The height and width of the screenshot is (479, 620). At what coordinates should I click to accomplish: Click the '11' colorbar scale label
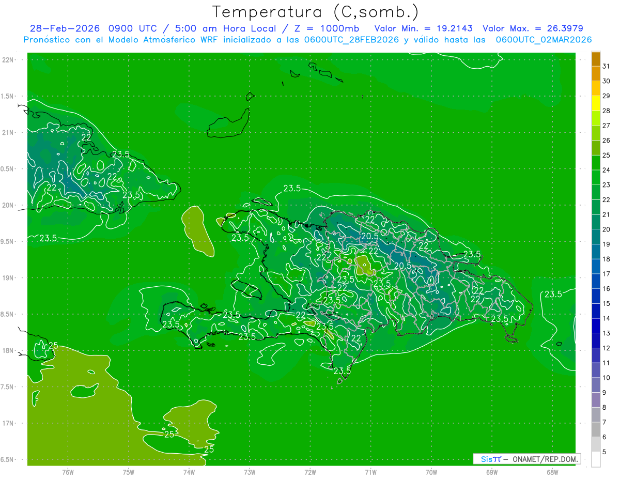(606, 363)
